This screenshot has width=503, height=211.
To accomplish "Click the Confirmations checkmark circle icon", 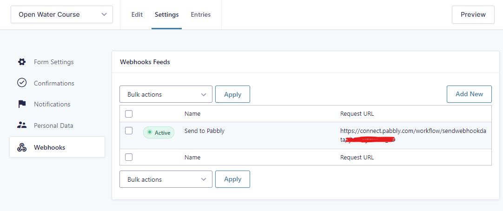I will coord(21,83).
